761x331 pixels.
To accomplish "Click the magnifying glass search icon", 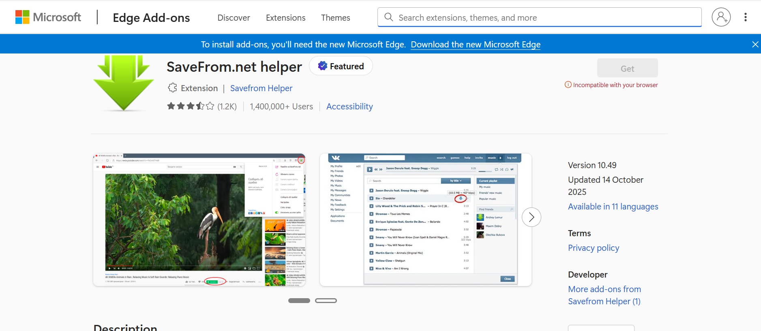I will pyautogui.click(x=388, y=17).
